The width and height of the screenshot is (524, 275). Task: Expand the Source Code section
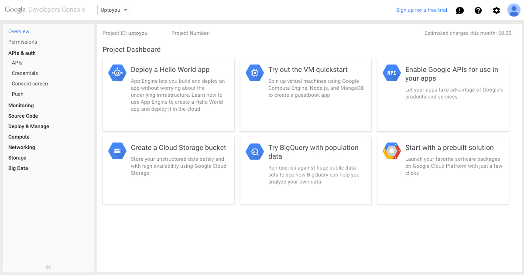pos(23,116)
